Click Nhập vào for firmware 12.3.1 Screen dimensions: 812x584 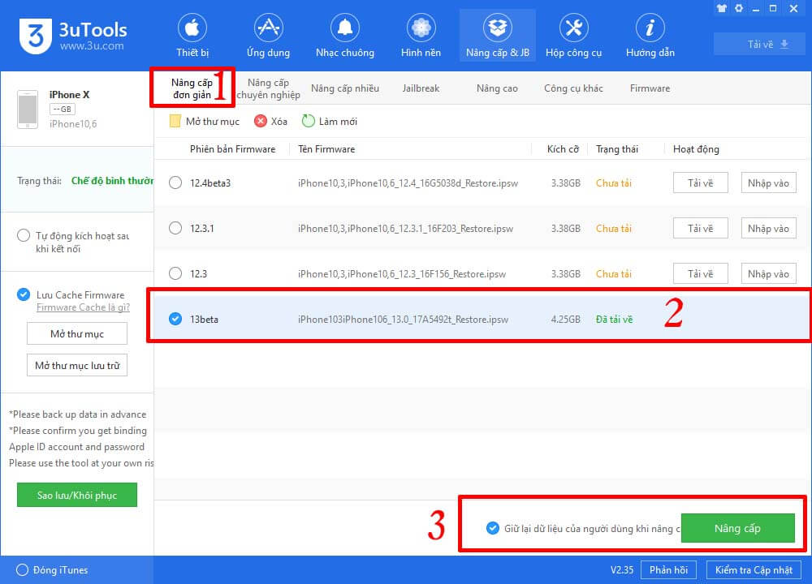tap(768, 228)
